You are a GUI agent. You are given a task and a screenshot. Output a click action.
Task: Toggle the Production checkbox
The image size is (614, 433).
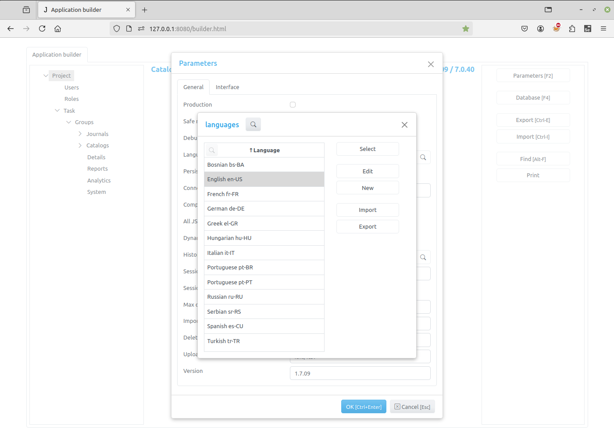pos(293,104)
